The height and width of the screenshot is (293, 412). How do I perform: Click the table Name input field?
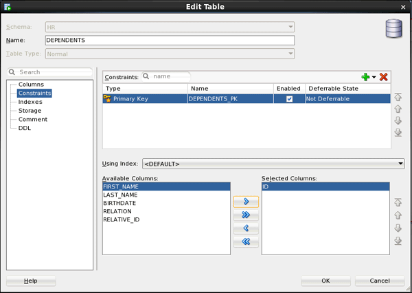click(x=169, y=41)
